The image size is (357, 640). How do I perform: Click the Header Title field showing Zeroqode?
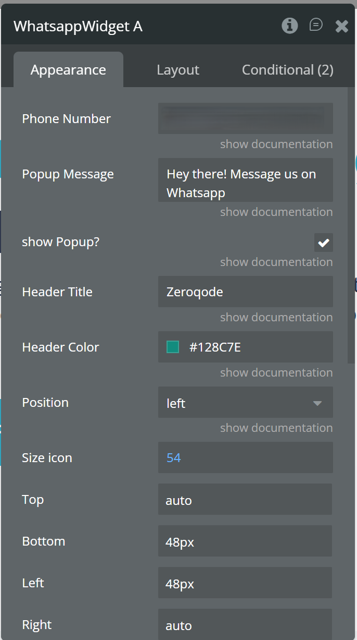pos(245,292)
